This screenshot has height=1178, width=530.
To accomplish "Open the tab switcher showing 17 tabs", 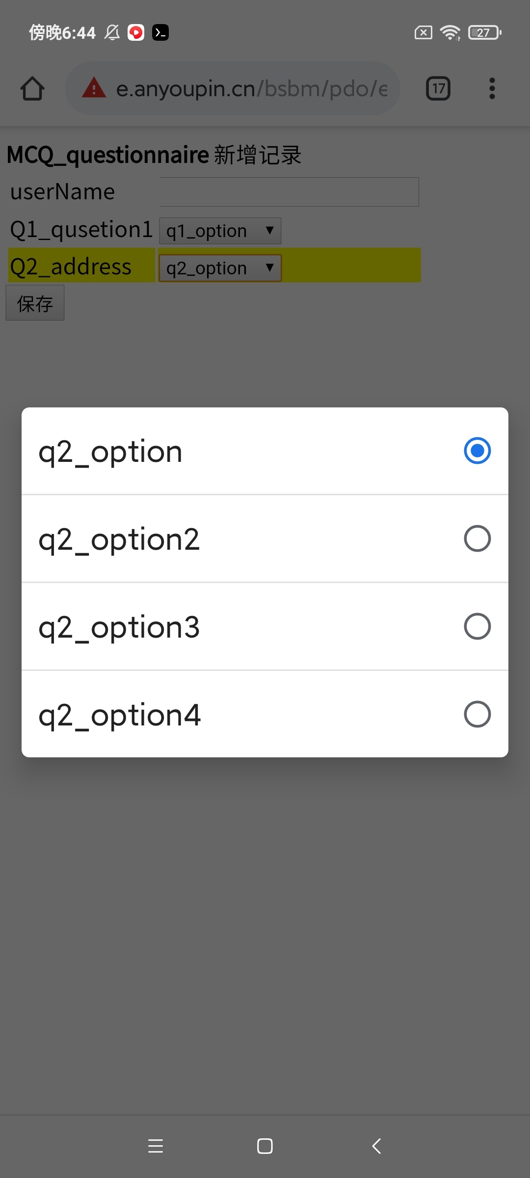I will coord(438,89).
